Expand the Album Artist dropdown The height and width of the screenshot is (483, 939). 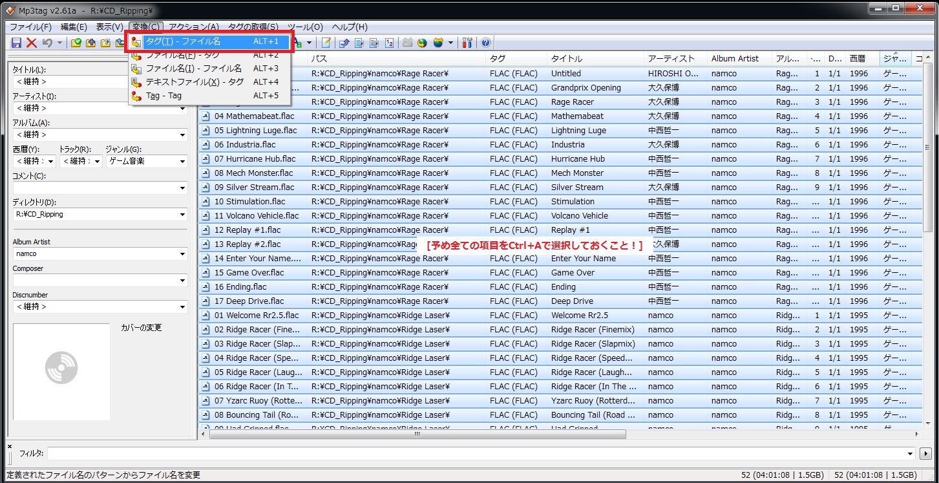tap(182, 254)
